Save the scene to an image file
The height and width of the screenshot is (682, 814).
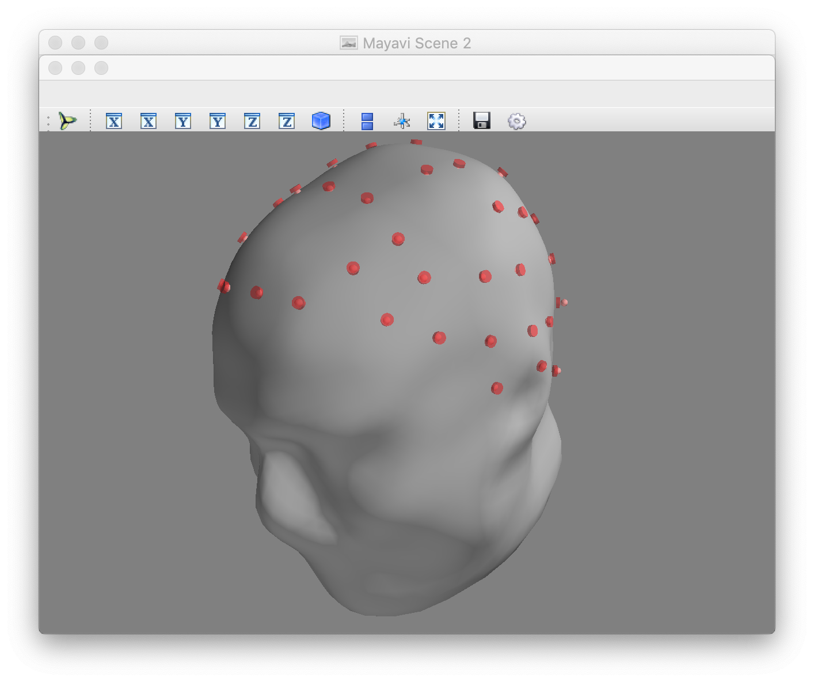482,121
